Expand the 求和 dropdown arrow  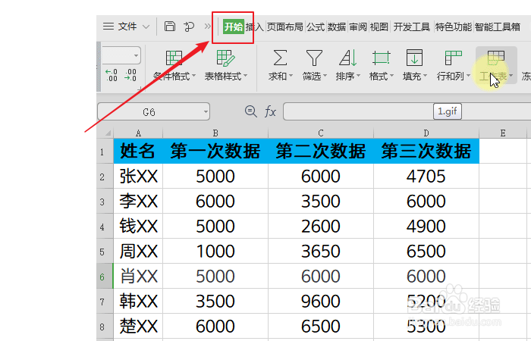tap(291, 76)
